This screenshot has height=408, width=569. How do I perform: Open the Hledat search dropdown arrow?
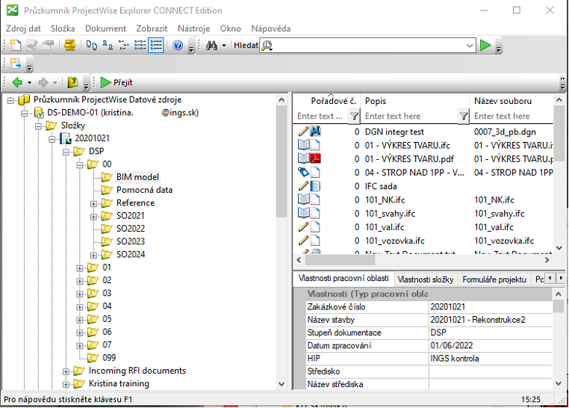(x=470, y=46)
